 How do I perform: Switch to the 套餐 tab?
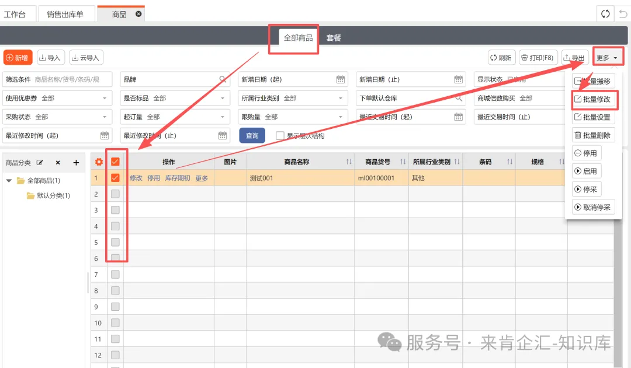coord(334,38)
